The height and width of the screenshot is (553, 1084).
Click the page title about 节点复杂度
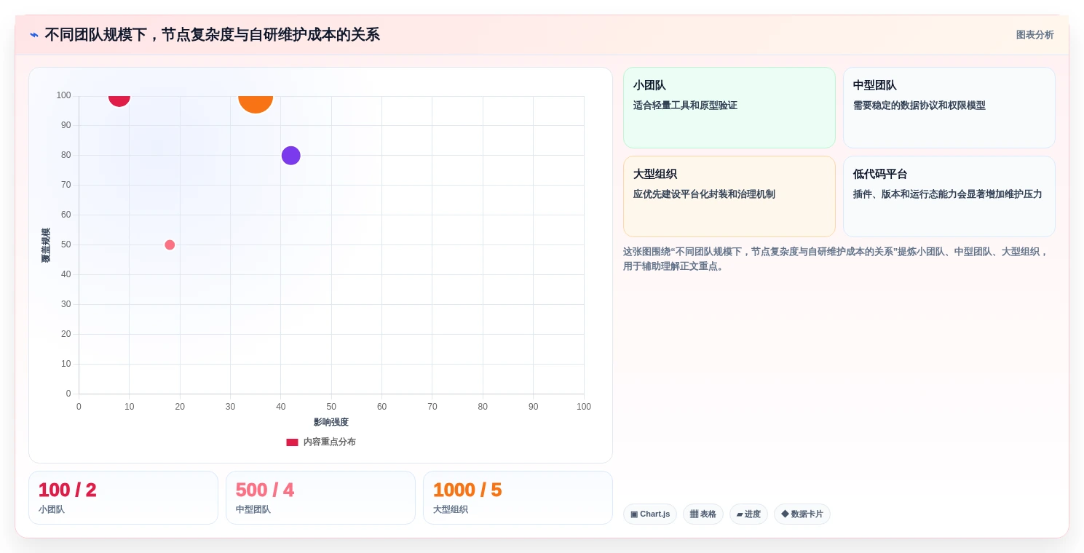[x=213, y=35]
